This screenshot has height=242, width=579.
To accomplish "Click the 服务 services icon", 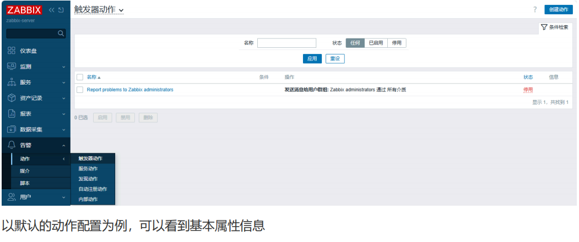I will (x=12, y=82).
